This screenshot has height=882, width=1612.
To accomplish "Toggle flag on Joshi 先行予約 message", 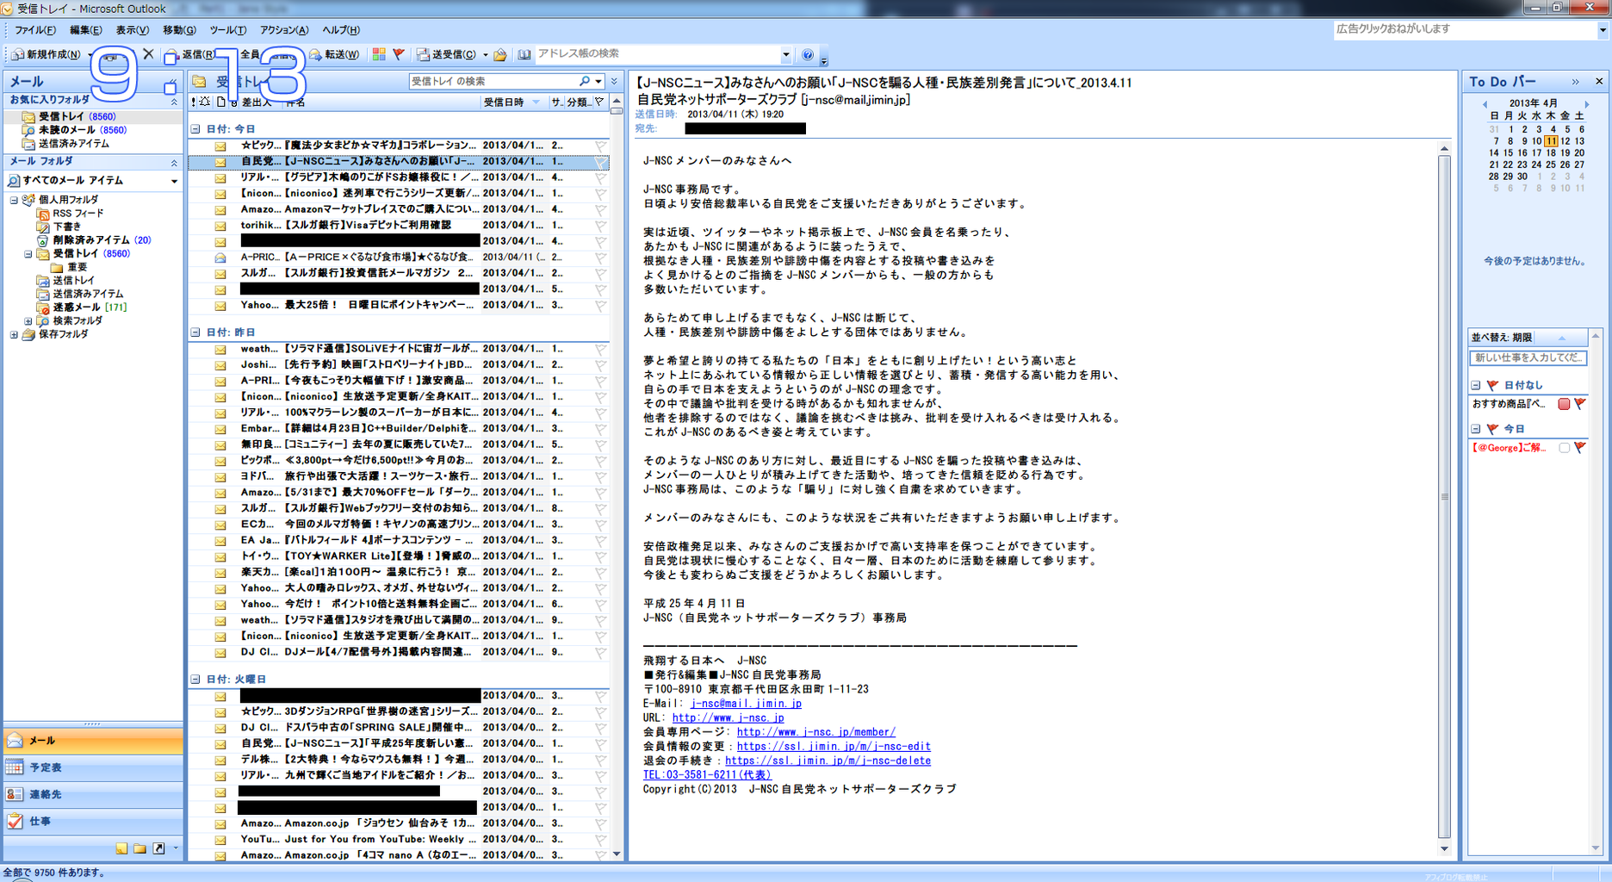I will coord(600,365).
